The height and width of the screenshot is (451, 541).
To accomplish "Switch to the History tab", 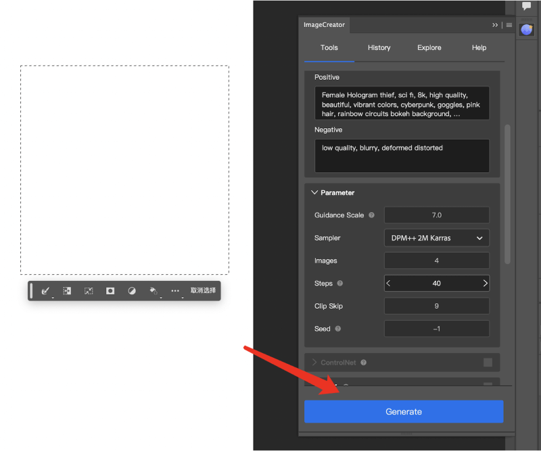I will click(379, 48).
